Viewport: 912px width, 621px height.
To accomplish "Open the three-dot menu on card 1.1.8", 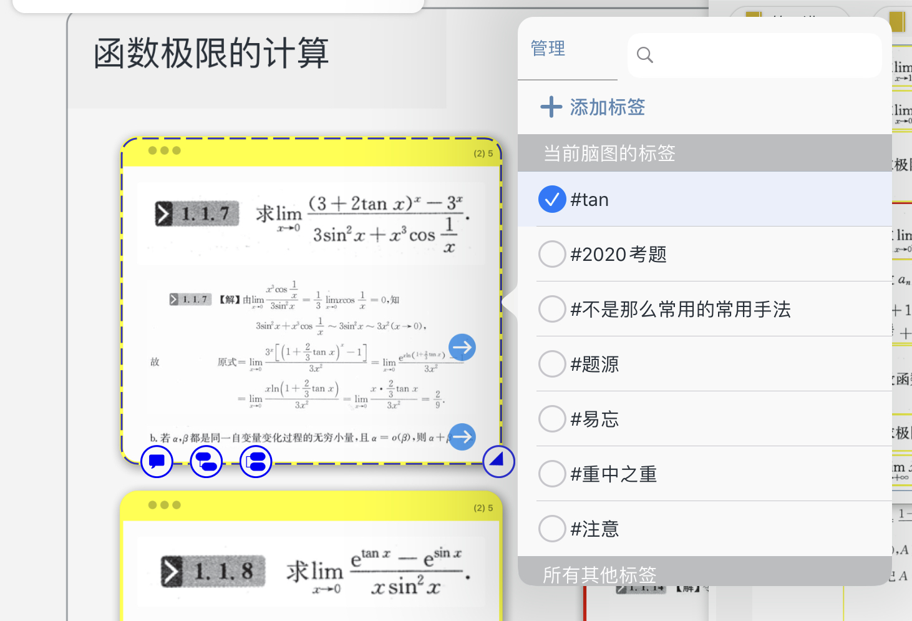I will point(165,505).
